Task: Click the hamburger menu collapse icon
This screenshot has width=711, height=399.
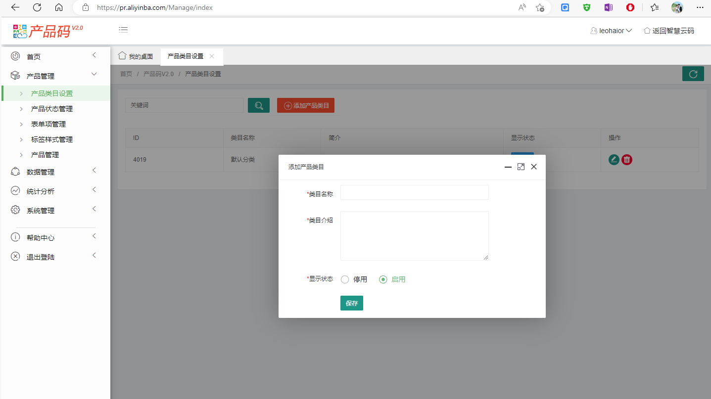Action: [123, 30]
